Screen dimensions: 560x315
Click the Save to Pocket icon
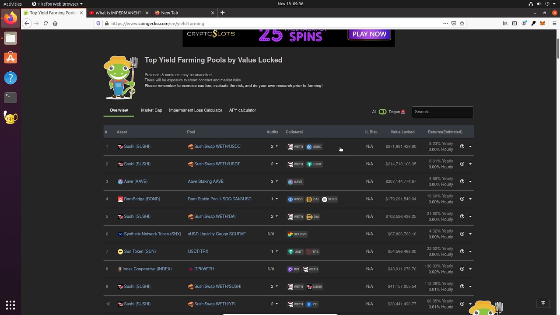pyautogui.click(x=454, y=24)
